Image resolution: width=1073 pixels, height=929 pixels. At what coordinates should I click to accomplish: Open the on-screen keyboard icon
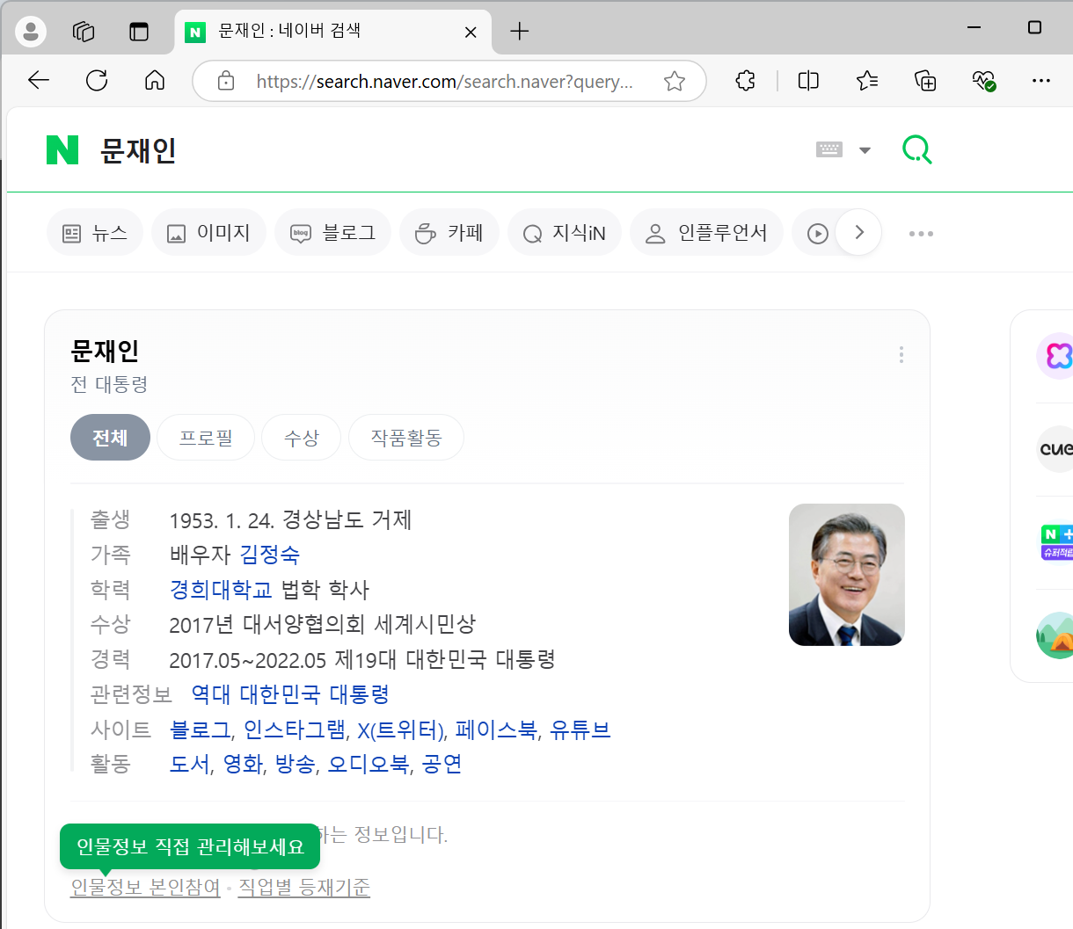click(828, 149)
